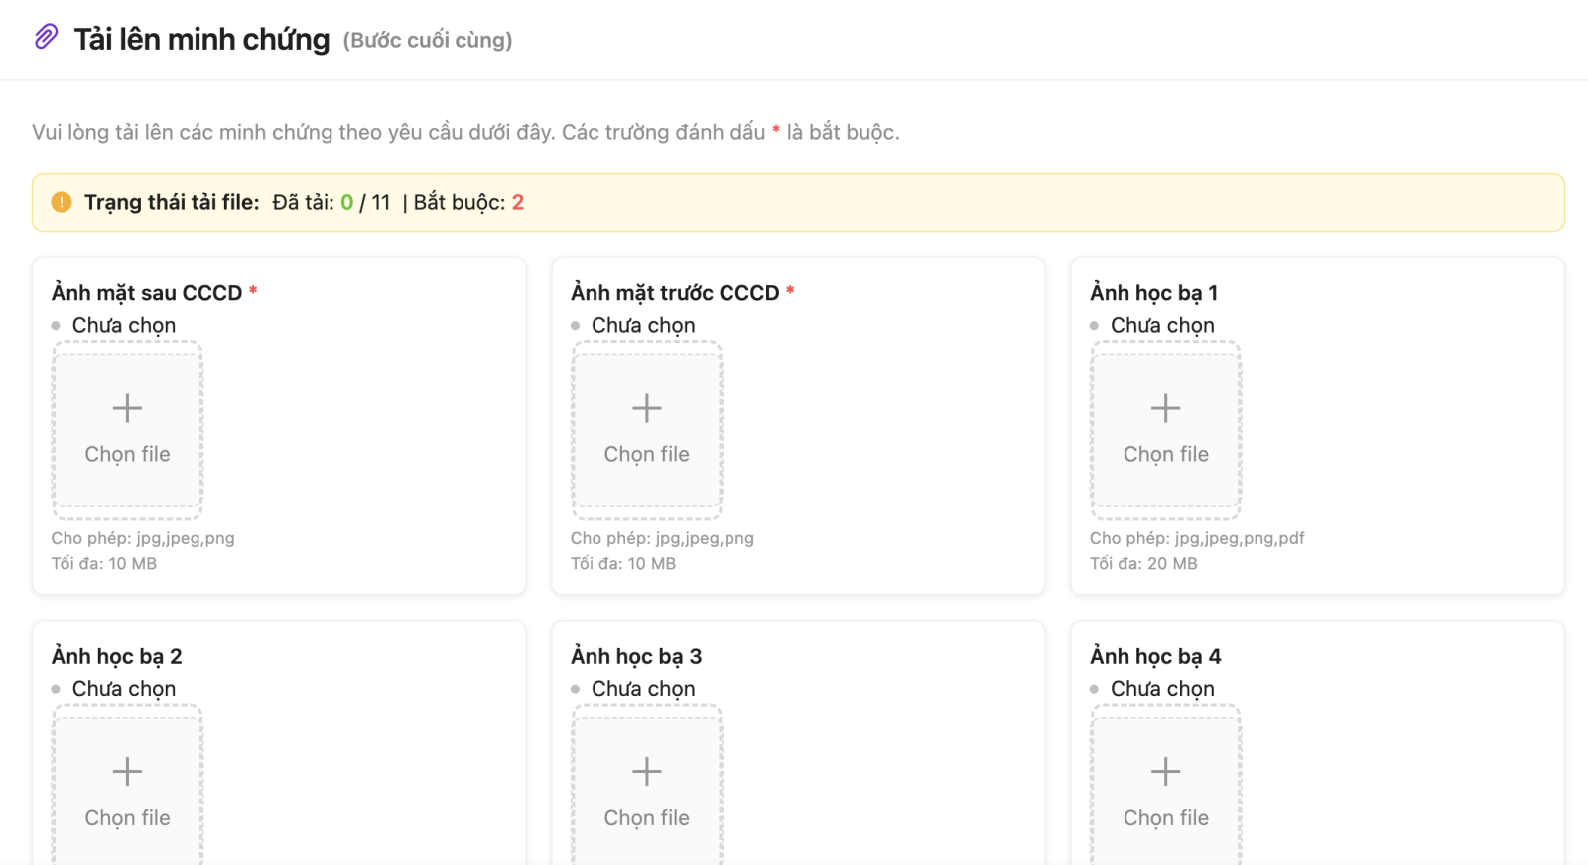Click 'Chưa chọn' status under Ảnh mặt trước CCCD
The image size is (1588, 865).
click(x=642, y=325)
